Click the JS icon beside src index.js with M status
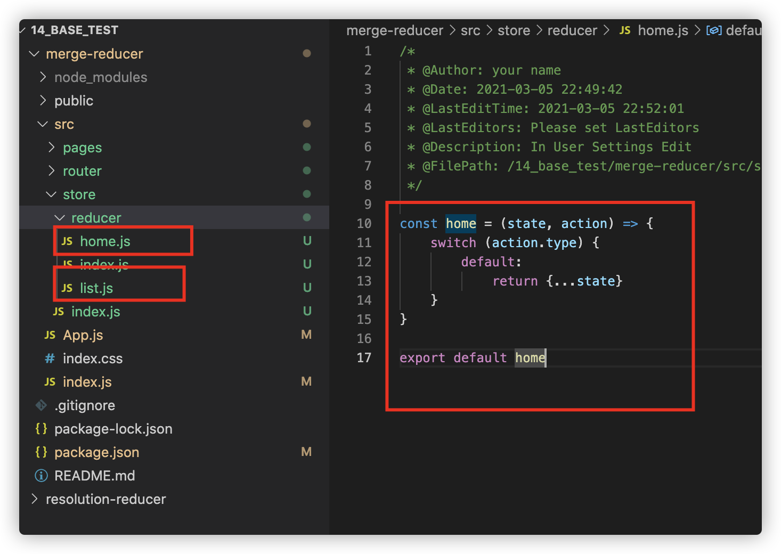The height and width of the screenshot is (554, 781). coord(50,382)
